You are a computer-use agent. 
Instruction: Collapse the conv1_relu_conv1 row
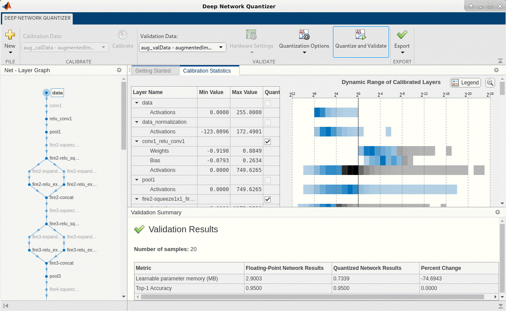click(x=137, y=141)
